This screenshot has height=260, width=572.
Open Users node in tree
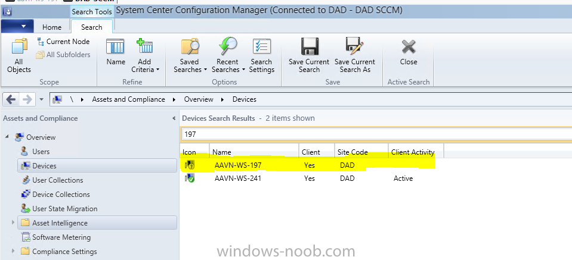tap(41, 151)
